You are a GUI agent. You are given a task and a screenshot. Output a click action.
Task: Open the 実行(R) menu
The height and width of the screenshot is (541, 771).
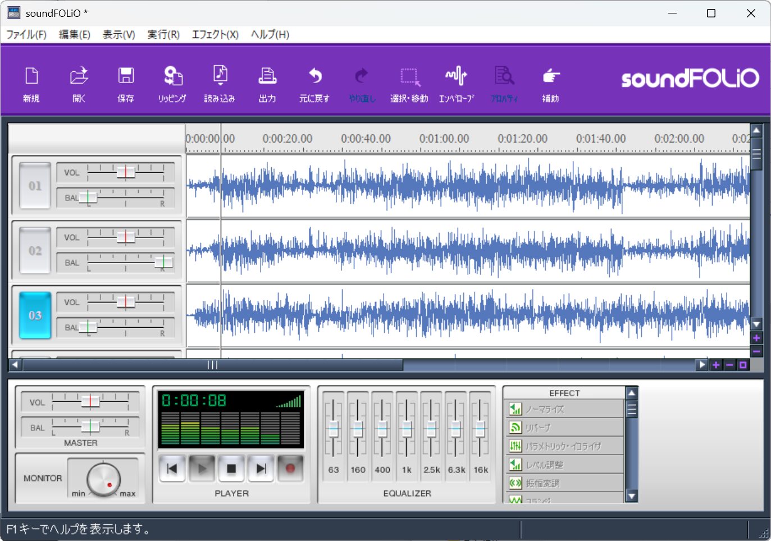click(x=163, y=35)
